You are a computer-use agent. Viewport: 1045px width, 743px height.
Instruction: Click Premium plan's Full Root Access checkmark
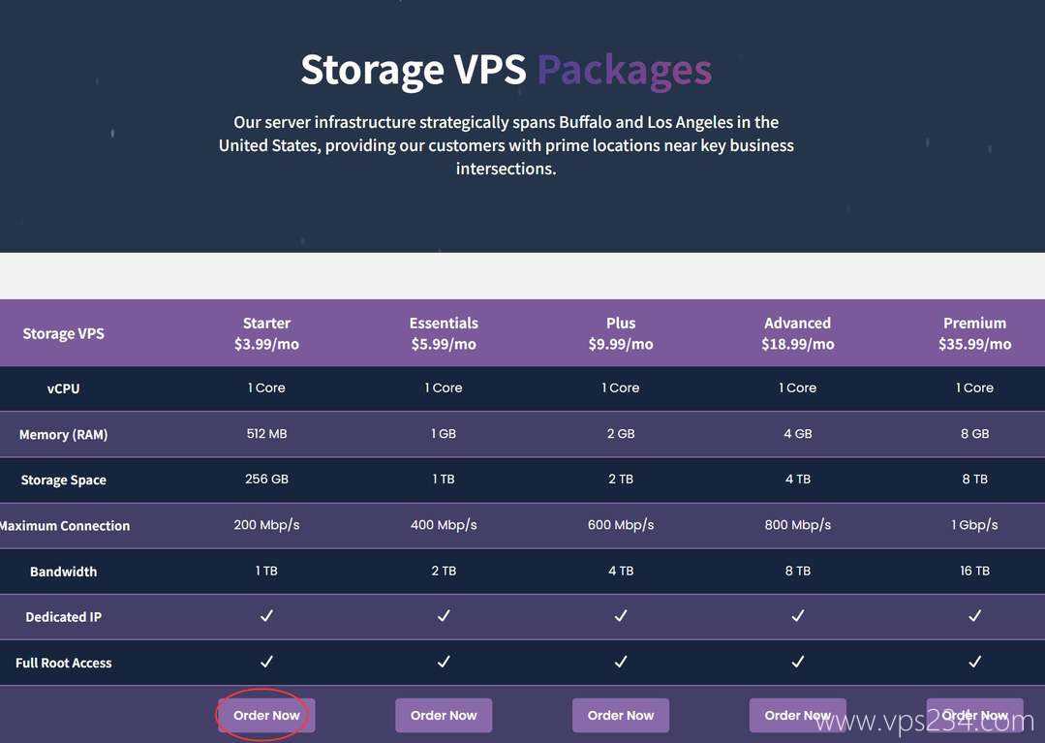click(x=974, y=662)
